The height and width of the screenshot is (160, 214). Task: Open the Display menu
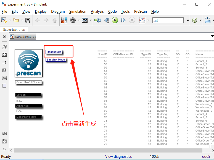click(41, 12)
